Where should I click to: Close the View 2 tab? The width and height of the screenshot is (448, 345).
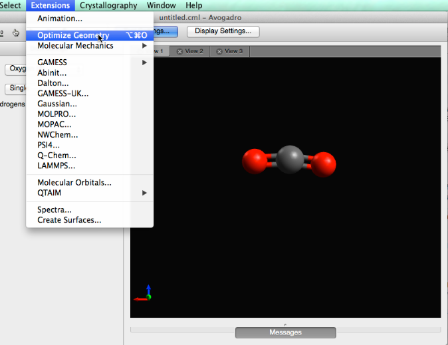pos(179,51)
